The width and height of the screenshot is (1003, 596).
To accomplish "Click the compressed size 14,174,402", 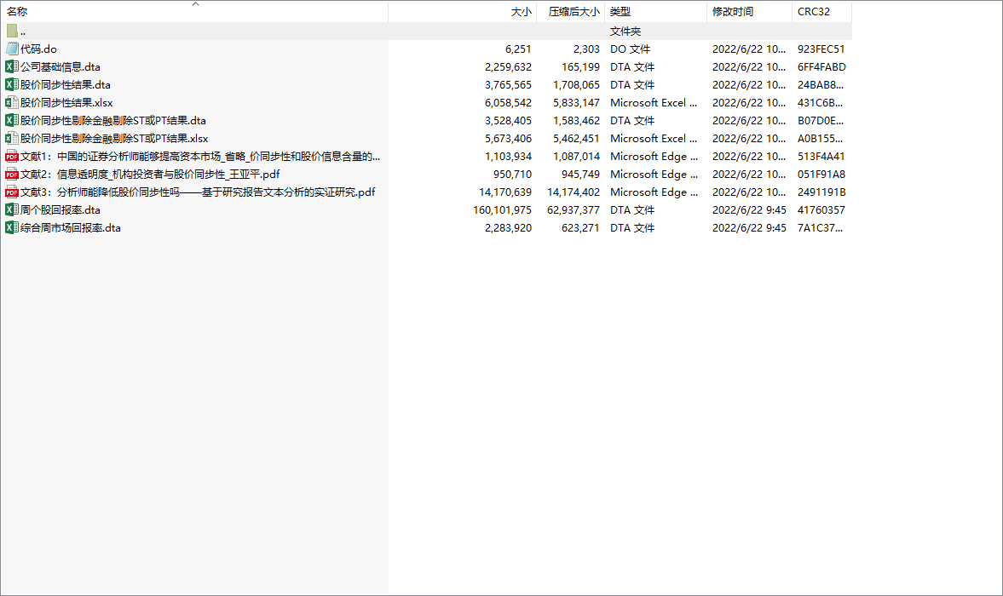I will coord(574,192).
